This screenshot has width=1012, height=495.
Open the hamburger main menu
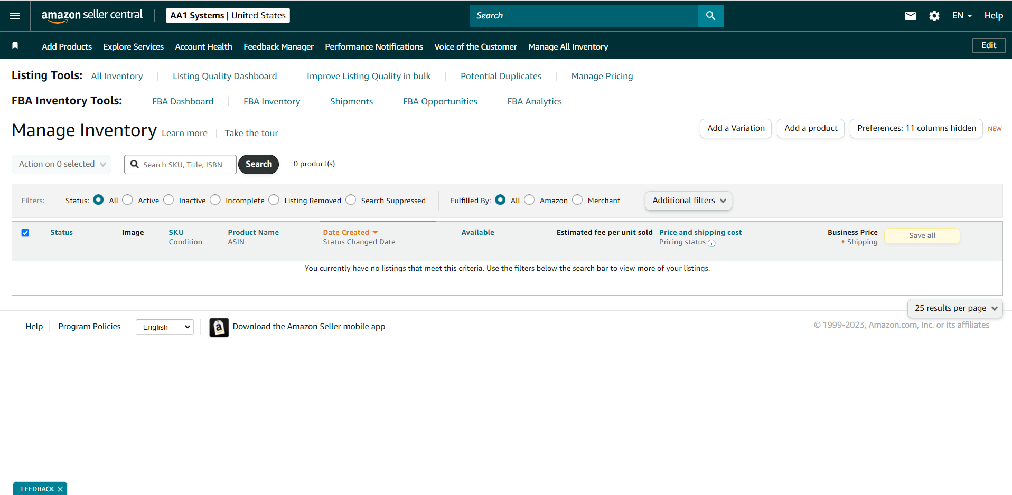click(15, 16)
